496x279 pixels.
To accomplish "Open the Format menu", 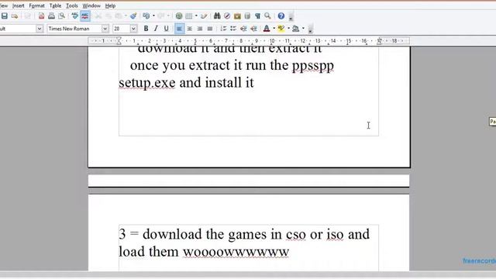I will 36,5.
